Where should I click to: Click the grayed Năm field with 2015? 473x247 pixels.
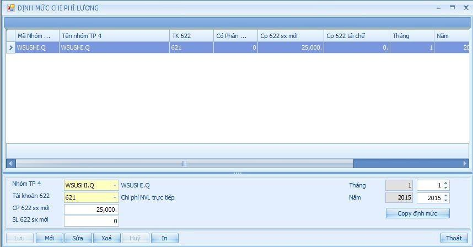click(x=399, y=197)
